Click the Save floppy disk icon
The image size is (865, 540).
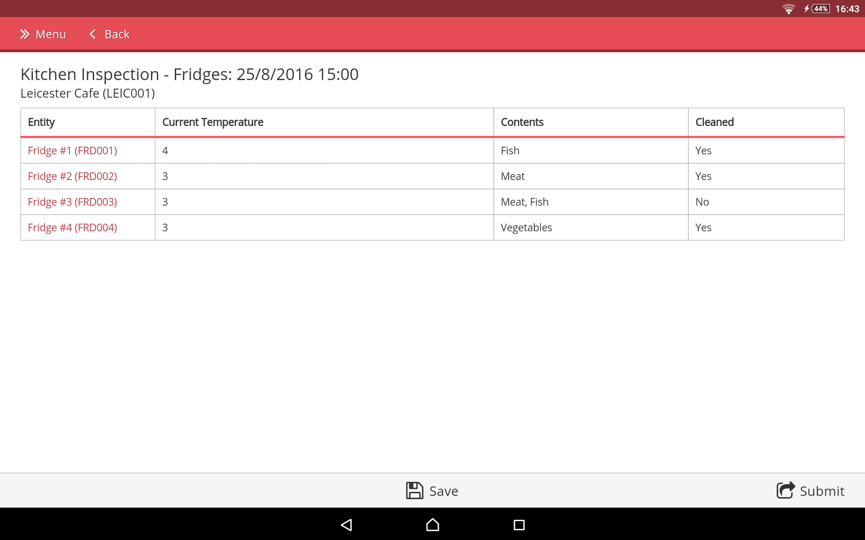[x=414, y=490]
